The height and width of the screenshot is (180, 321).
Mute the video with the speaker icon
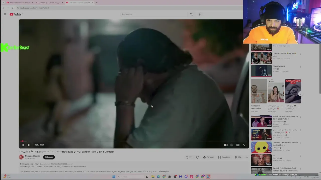[29, 145]
